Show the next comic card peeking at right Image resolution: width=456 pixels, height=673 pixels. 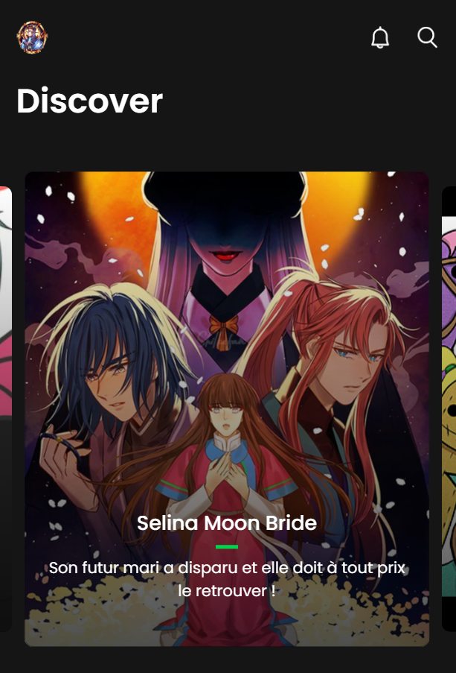pos(449,408)
